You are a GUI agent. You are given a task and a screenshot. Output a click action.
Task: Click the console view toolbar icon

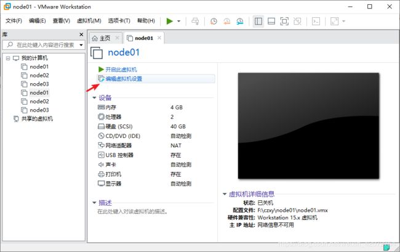tap(316, 21)
